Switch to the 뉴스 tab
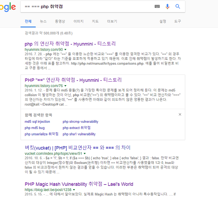 (x=43, y=21)
